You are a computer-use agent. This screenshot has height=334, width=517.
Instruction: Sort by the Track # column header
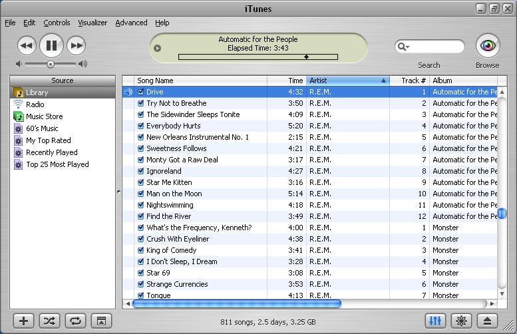[409, 81]
